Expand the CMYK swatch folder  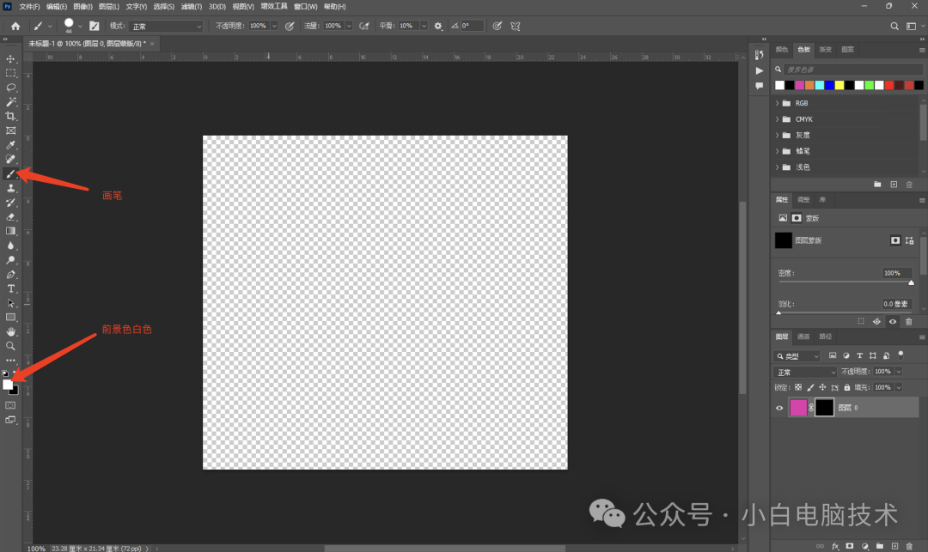[x=777, y=118]
